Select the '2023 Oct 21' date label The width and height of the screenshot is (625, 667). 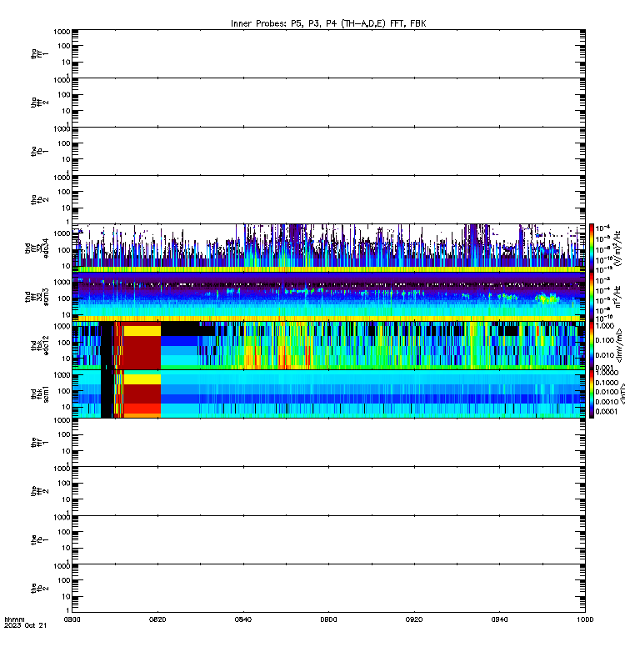click(x=26, y=625)
